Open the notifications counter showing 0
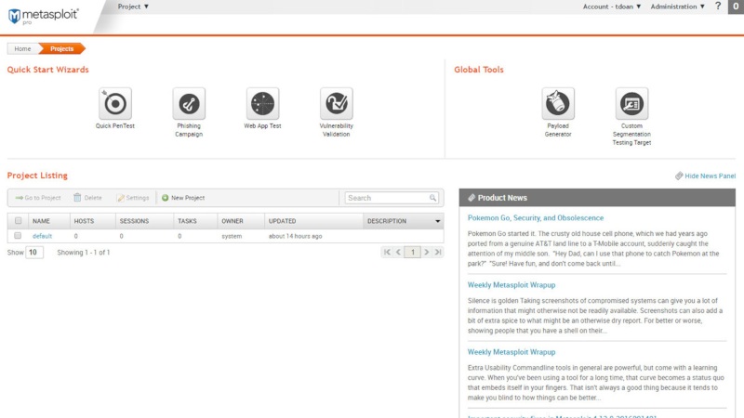 736,7
